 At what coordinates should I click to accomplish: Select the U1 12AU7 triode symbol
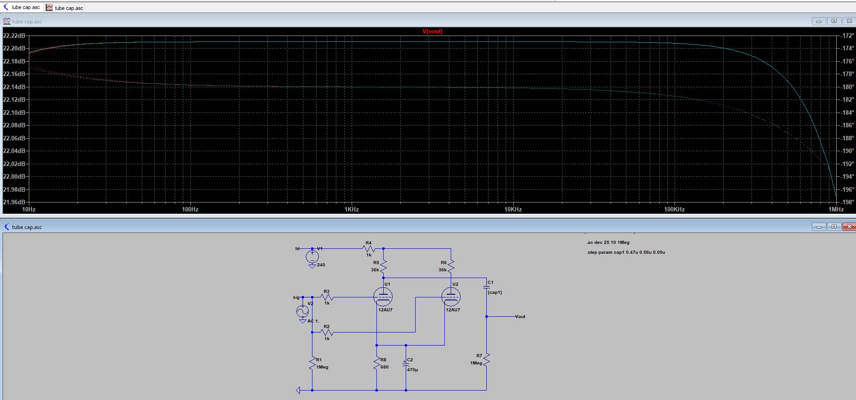pyautogui.click(x=383, y=297)
